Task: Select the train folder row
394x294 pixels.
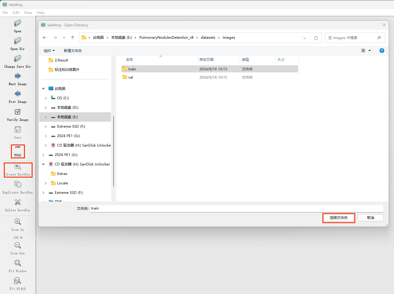Action: tap(210, 69)
